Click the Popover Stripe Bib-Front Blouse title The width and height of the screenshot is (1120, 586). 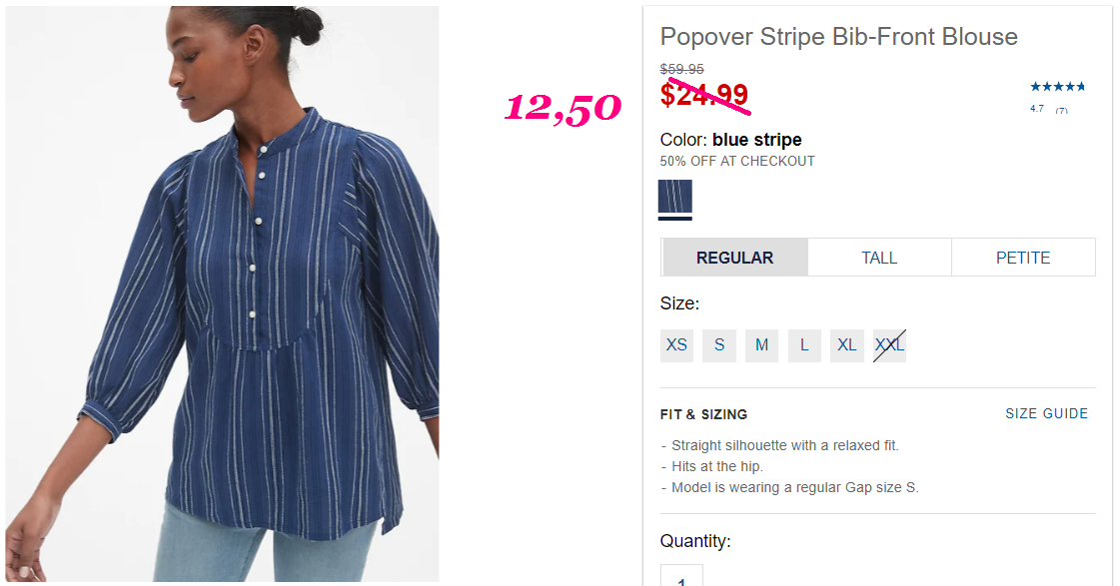coord(838,36)
